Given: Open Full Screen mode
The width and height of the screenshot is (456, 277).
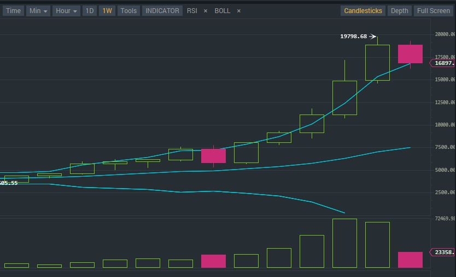Looking at the screenshot, I should [434, 11].
